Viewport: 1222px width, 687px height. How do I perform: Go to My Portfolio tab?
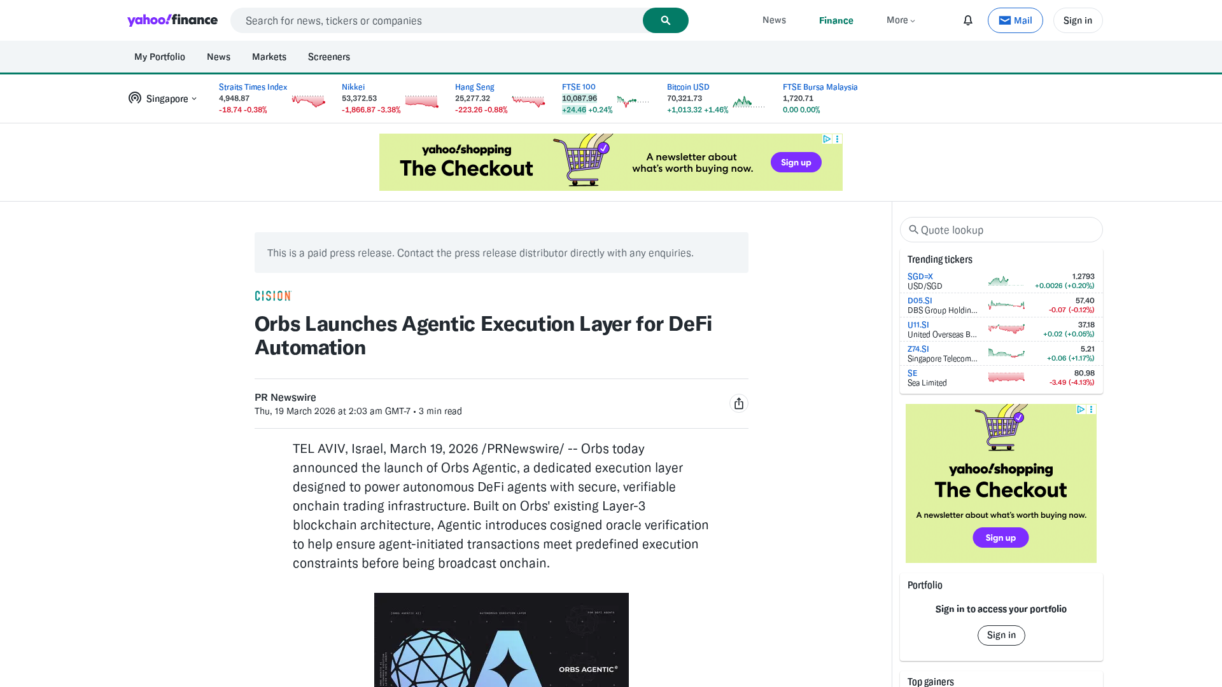point(160,57)
